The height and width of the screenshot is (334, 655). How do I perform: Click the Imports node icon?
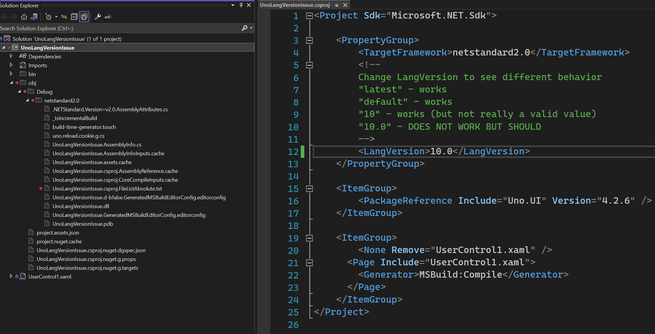[23, 65]
